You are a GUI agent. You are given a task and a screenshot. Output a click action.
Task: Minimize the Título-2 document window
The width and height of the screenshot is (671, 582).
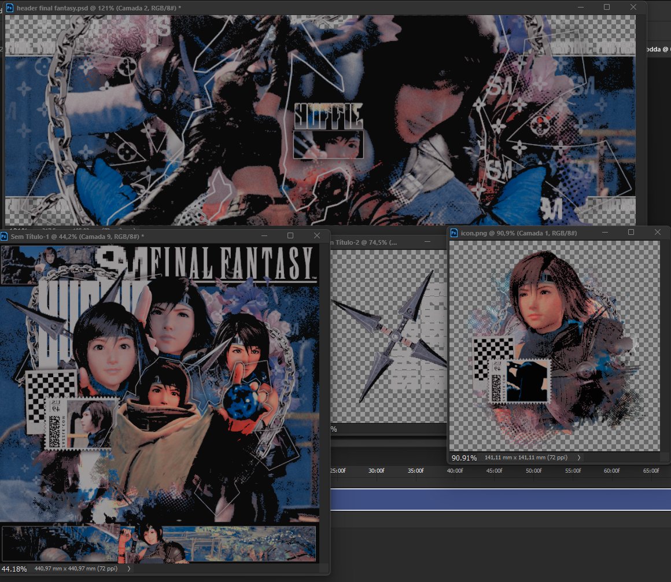click(427, 242)
